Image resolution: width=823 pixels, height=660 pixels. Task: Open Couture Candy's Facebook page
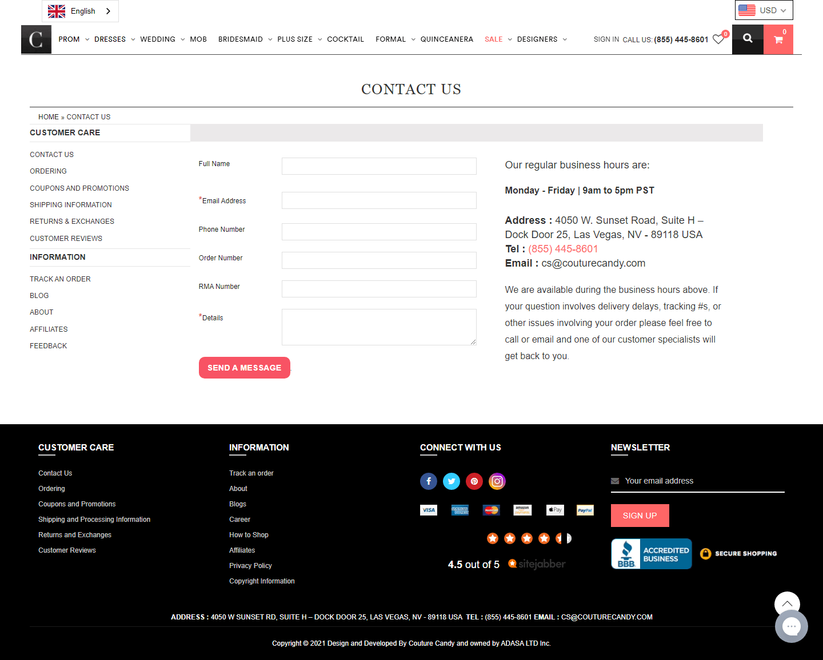click(x=429, y=481)
